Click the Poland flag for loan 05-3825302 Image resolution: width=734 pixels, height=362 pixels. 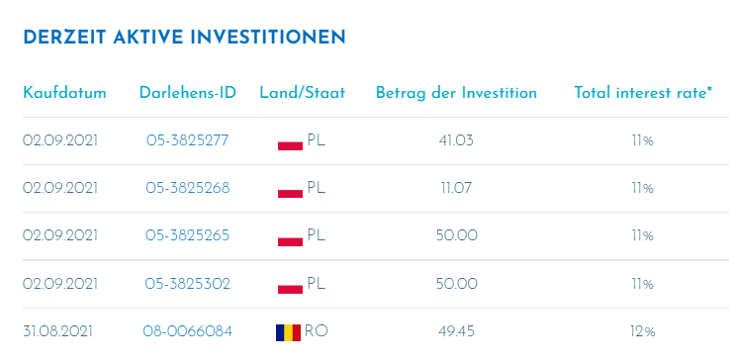click(x=290, y=285)
